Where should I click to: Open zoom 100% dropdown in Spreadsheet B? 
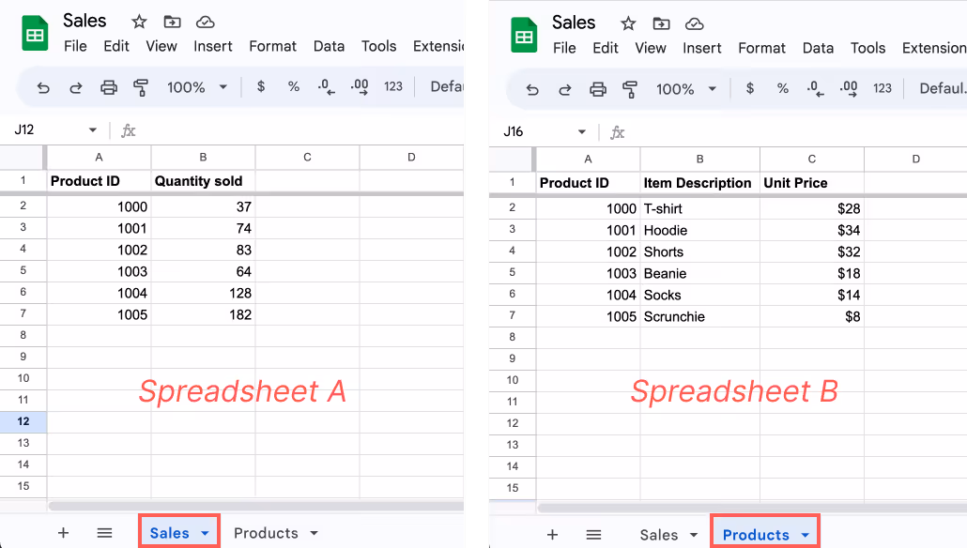[x=685, y=89]
